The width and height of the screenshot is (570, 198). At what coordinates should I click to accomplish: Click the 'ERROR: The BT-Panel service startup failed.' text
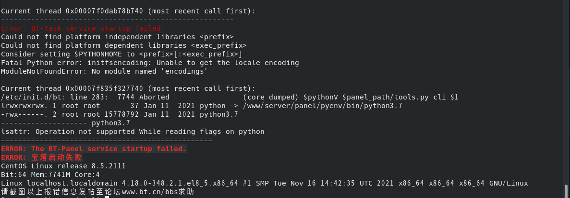click(x=94, y=149)
